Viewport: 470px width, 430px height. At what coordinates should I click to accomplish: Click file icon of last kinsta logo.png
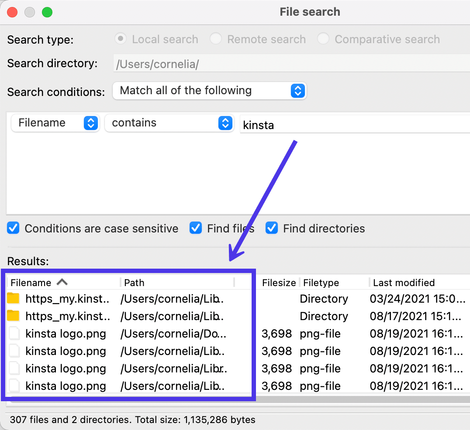click(14, 386)
